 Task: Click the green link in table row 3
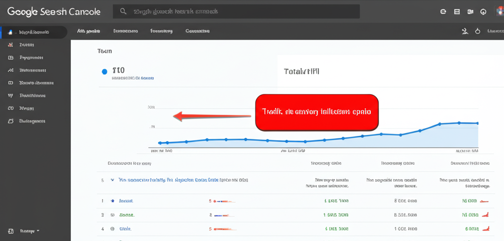pyautogui.click(x=126, y=215)
